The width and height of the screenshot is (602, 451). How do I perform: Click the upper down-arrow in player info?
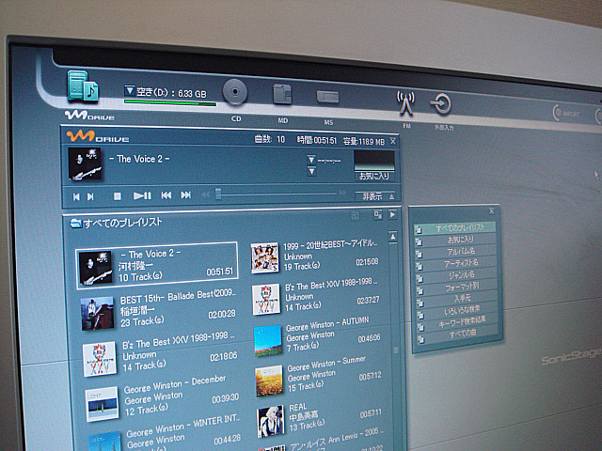(311, 159)
